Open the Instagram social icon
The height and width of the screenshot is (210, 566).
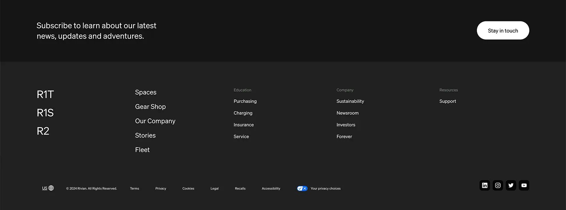coord(498,185)
